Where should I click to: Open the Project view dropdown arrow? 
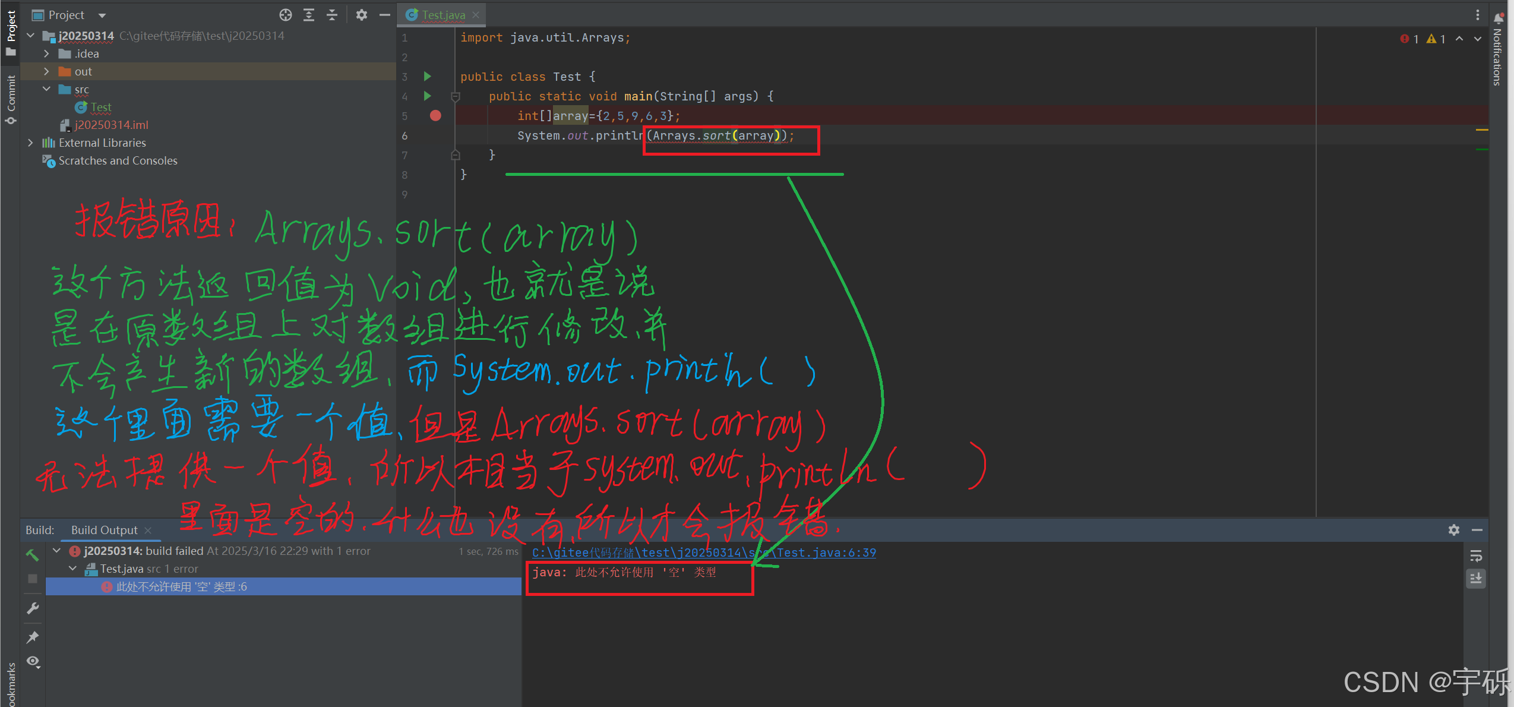pos(102,15)
